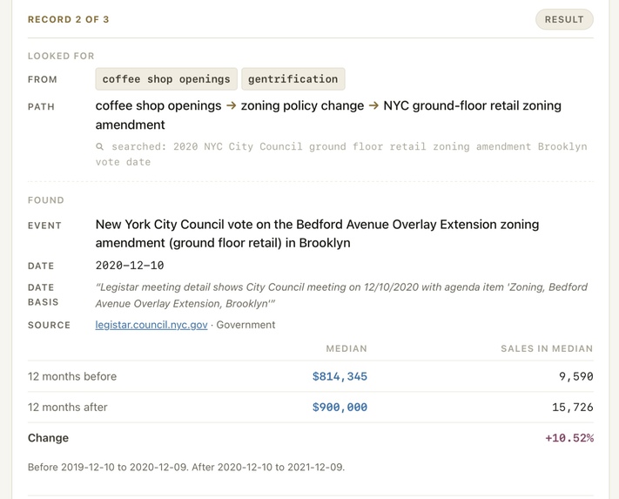This screenshot has width=619, height=499.
Task: Click the '12 months before' row label
Action: [x=72, y=376]
